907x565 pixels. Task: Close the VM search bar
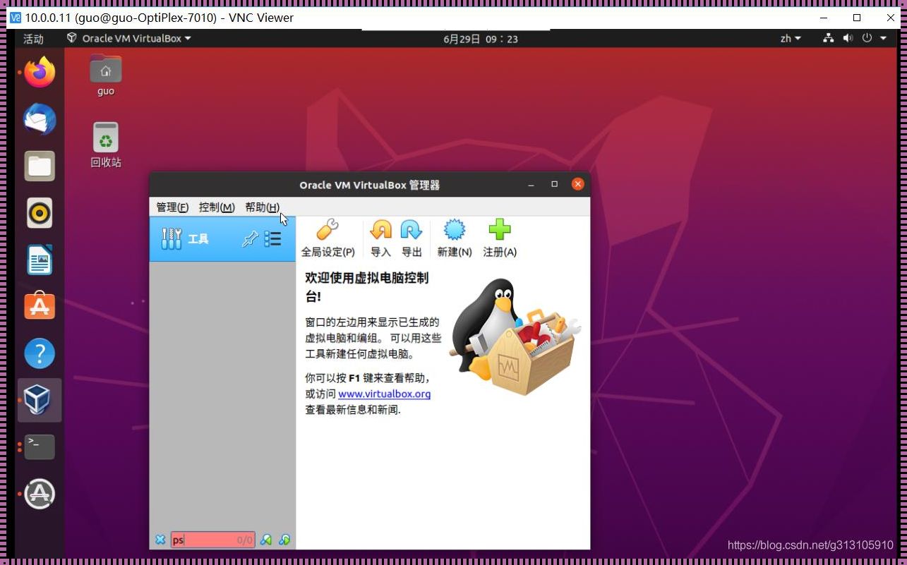tap(160, 540)
